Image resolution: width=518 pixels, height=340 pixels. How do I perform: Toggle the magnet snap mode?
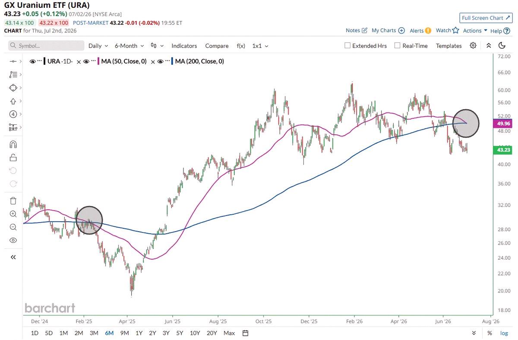coord(13,144)
